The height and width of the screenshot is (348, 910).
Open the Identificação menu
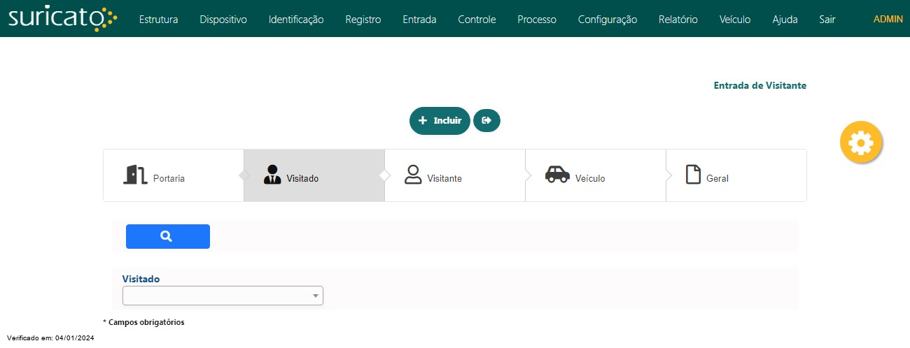296,20
